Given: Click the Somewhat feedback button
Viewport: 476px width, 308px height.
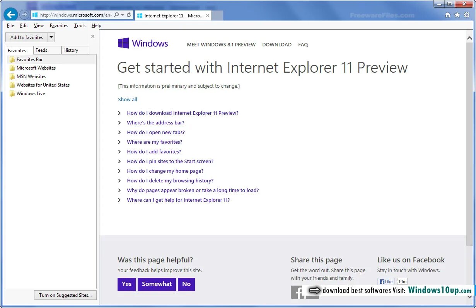Looking at the screenshot, I should pyautogui.click(x=157, y=284).
